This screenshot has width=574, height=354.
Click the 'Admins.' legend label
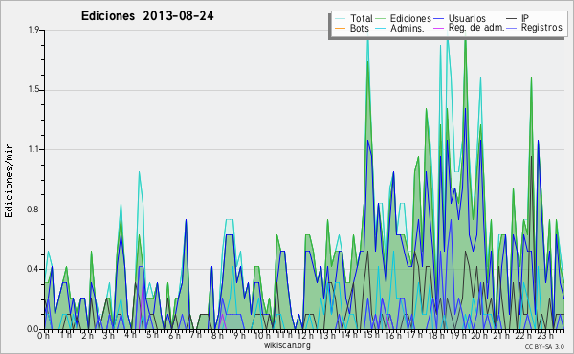point(408,28)
